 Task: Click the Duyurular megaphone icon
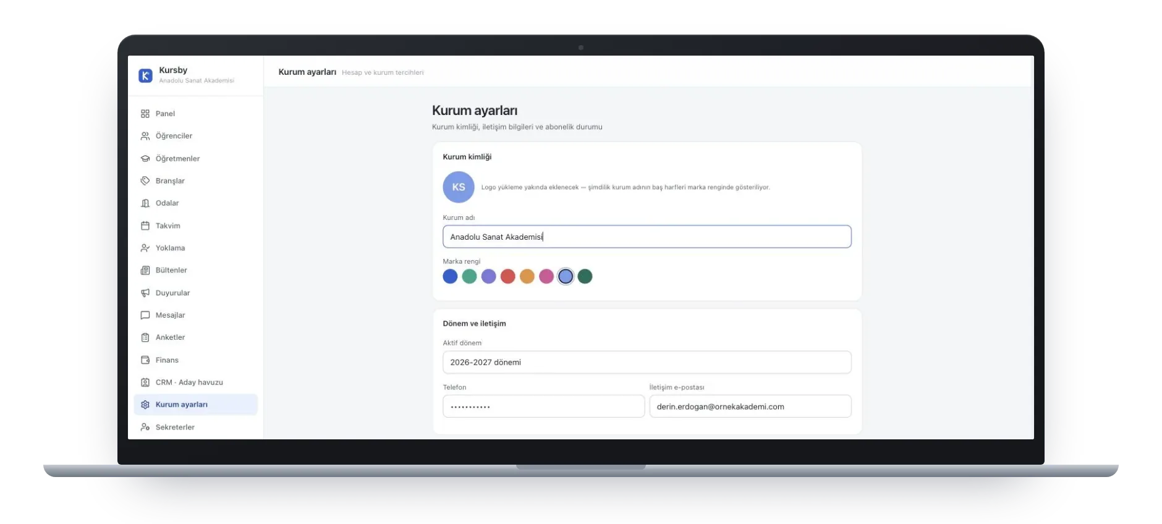[145, 293]
